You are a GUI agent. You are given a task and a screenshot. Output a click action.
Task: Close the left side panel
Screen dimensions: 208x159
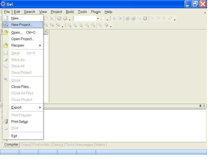[x=46, y=32]
